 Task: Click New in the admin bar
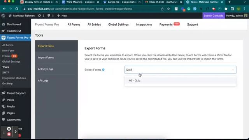62,16
